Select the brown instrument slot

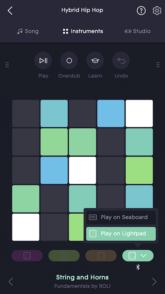pos(101,256)
